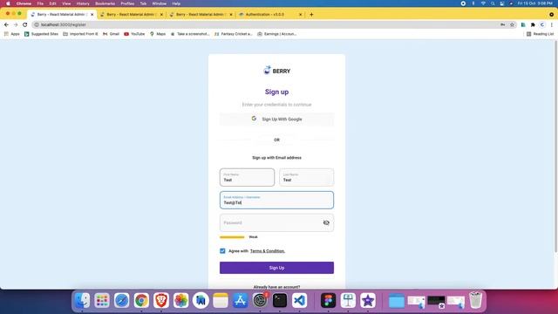The image size is (558, 314).
Task: Focus the Last Name input field
Action: [306, 177]
